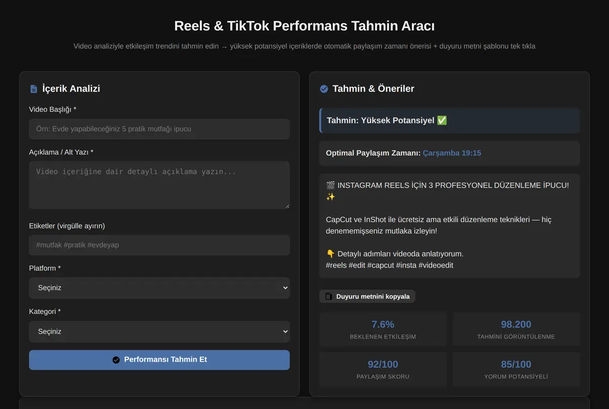This screenshot has height=409, width=609.
Task: Click Duyuru metnini kopyala button
Action: [x=367, y=296]
